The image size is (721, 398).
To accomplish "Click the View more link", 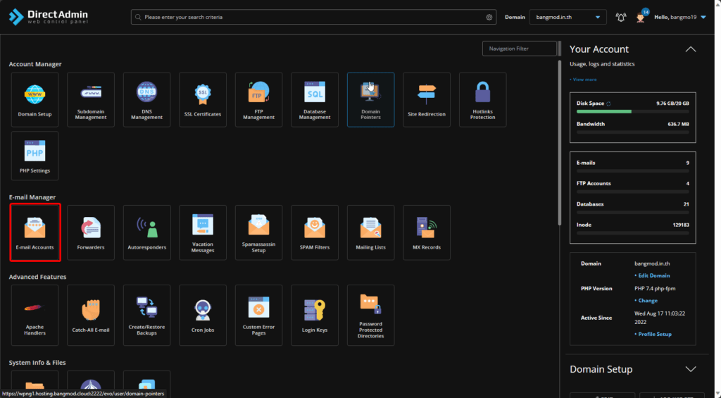I will point(584,80).
